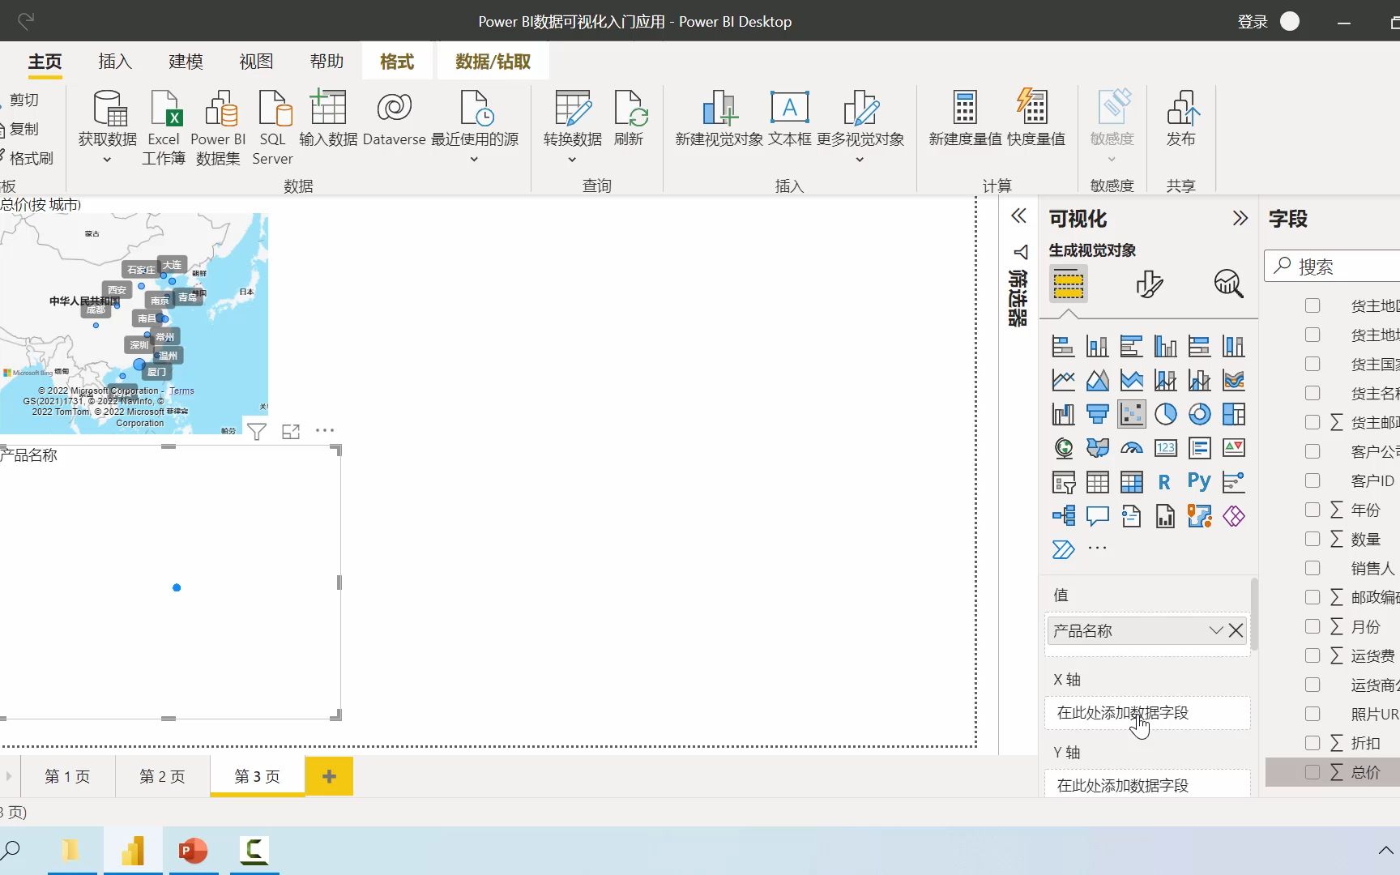Check the 数量 field checkbox
Image resolution: width=1400 pixels, height=875 pixels.
coord(1312,539)
